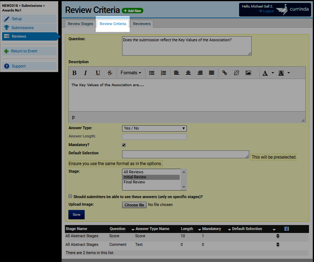The width and height of the screenshot is (314, 262).
Task: Apply background color with highlighted A icon
Action: click(281, 73)
